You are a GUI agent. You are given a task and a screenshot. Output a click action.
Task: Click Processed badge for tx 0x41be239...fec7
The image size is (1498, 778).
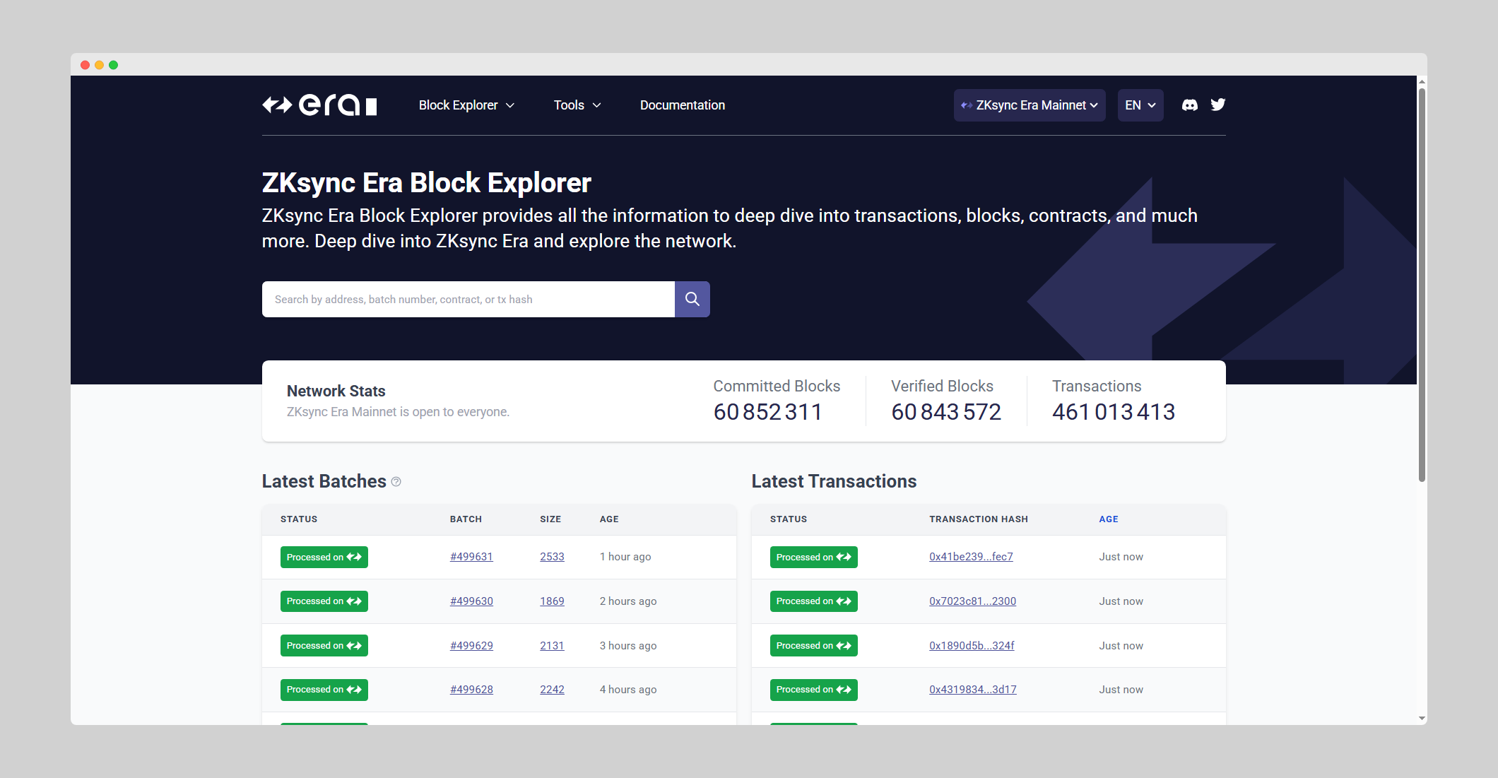click(x=814, y=557)
